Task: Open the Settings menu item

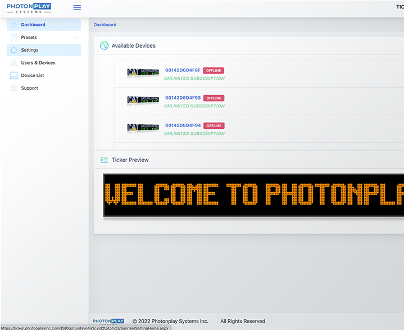Action: (30, 50)
